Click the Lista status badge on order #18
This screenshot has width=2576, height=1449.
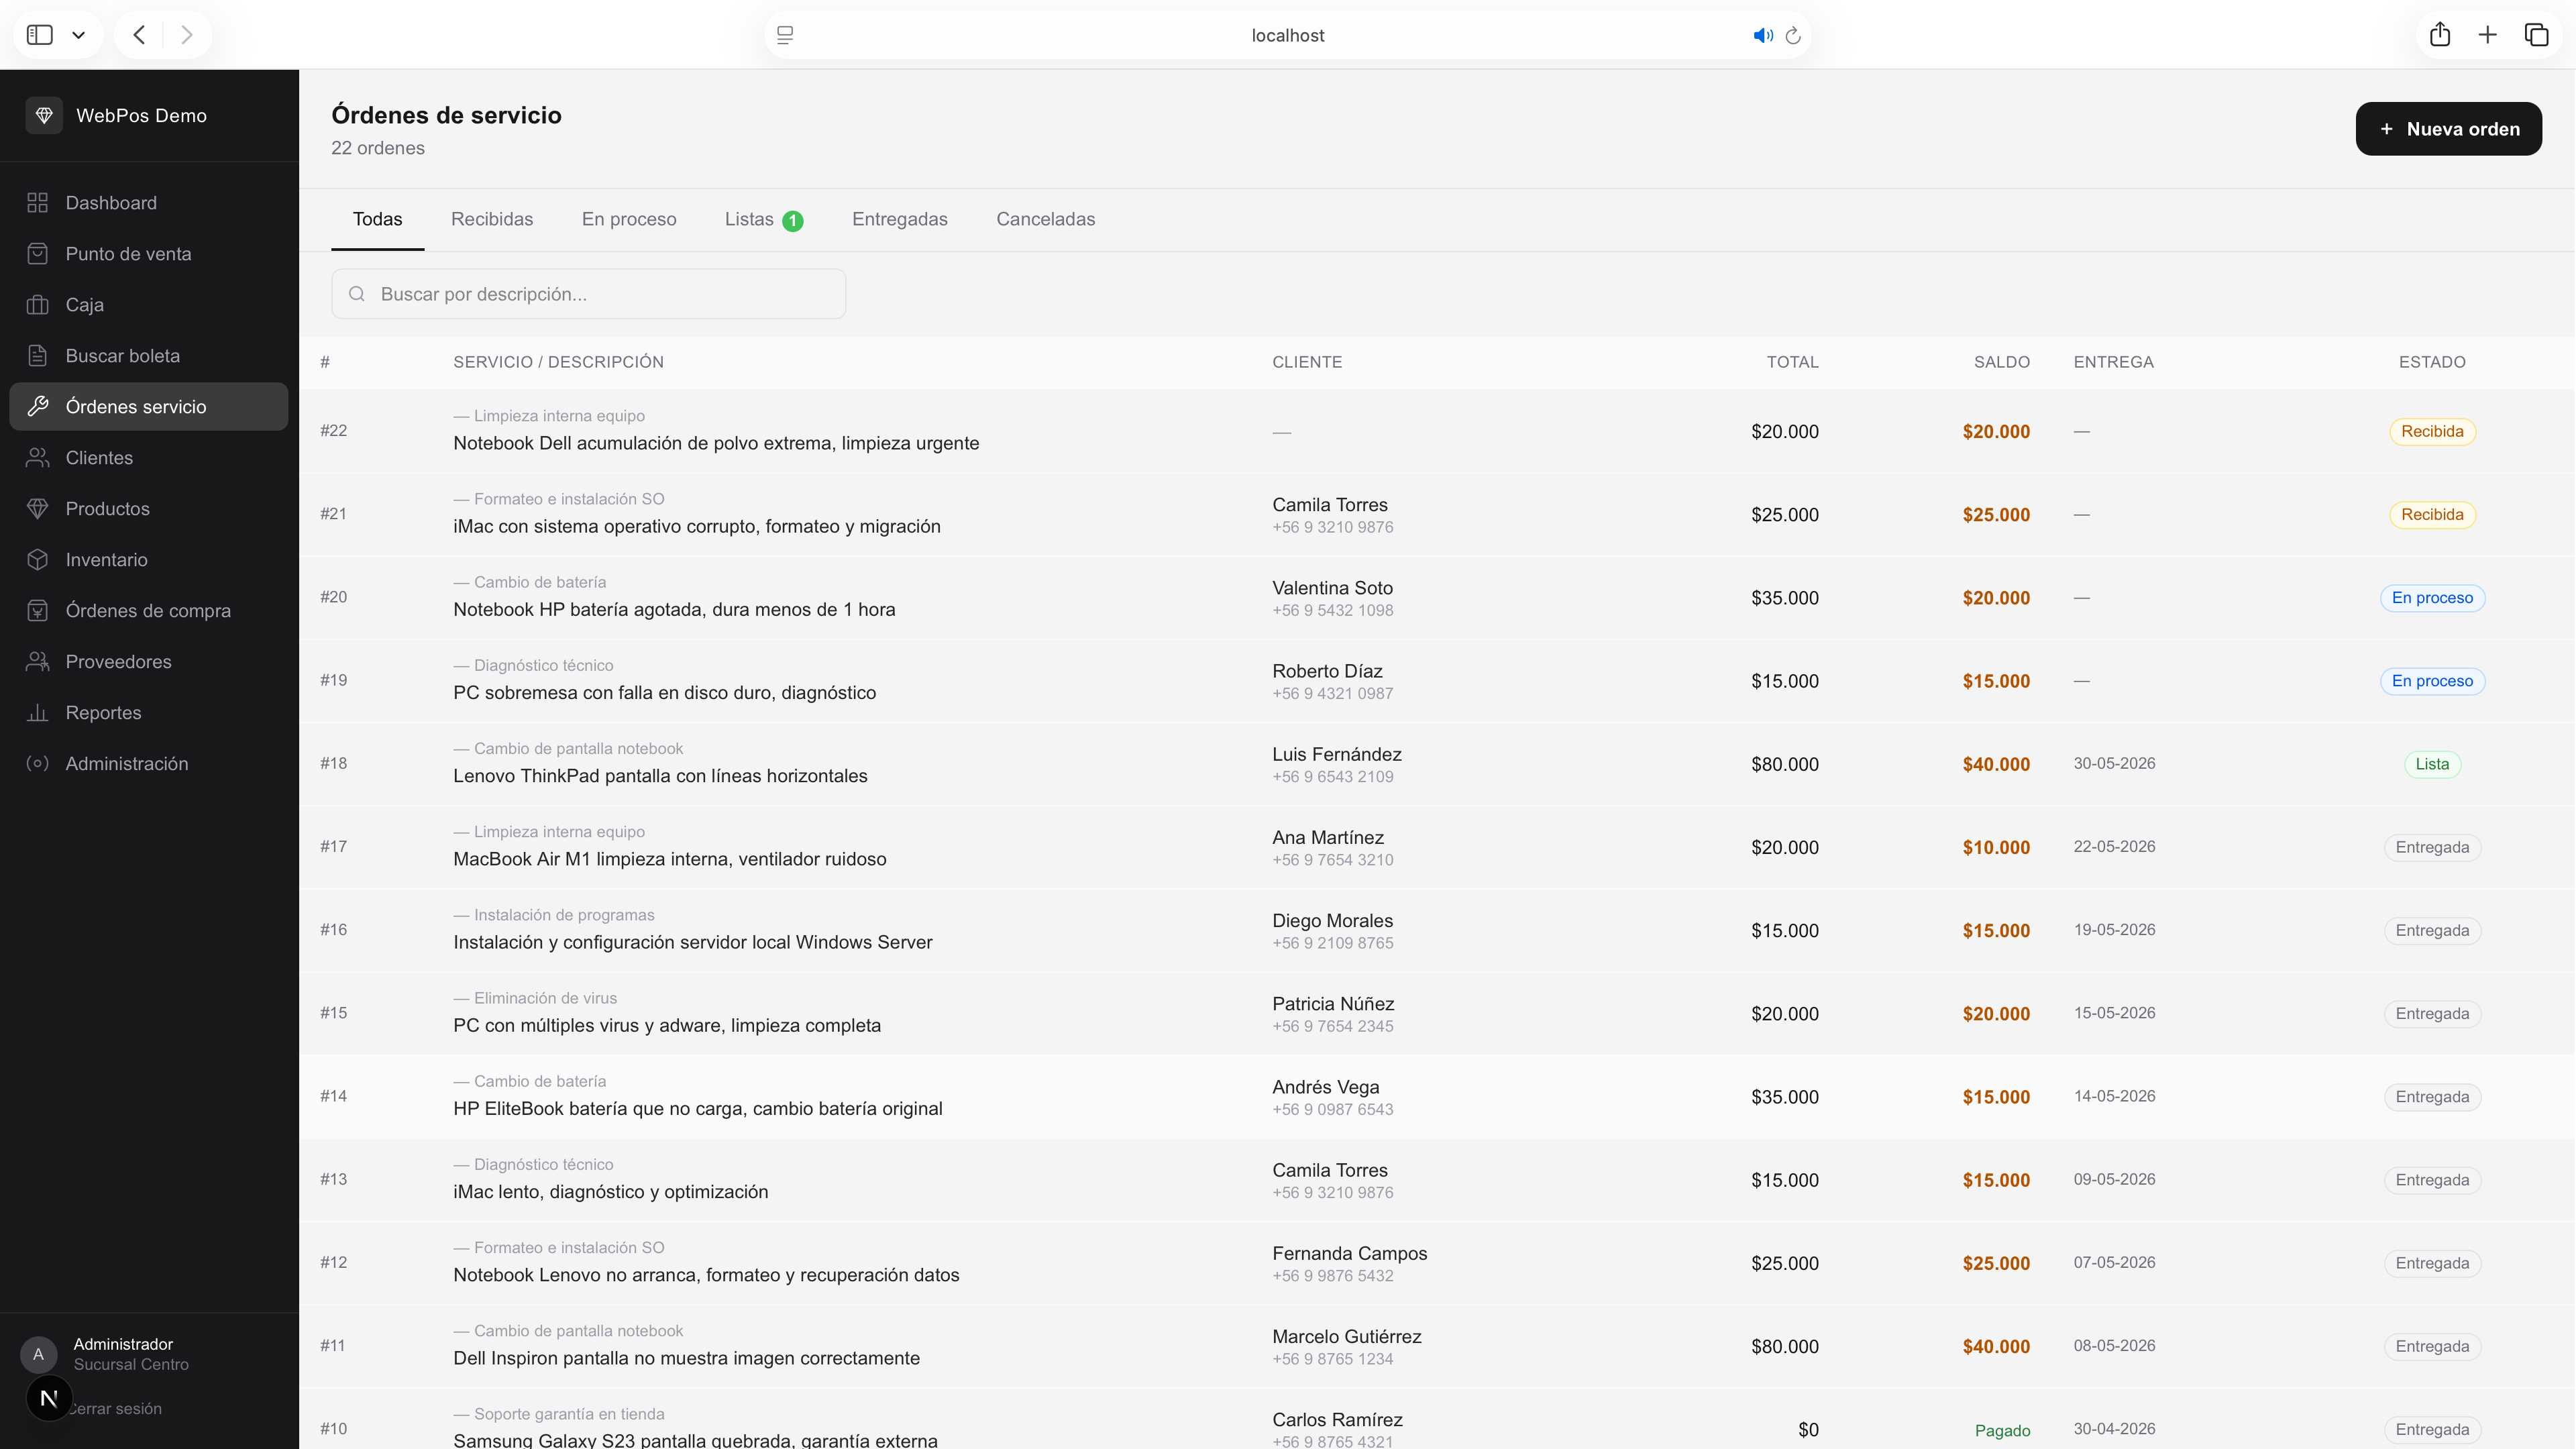pos(2432,764)
